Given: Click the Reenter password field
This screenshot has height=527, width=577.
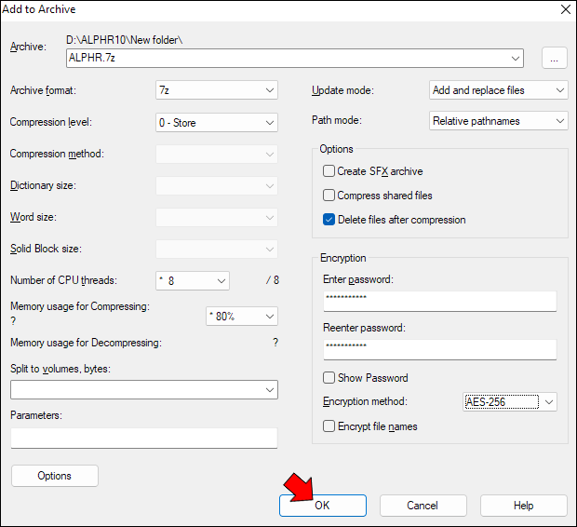Looking at the screenshot, I should [440, 349].
